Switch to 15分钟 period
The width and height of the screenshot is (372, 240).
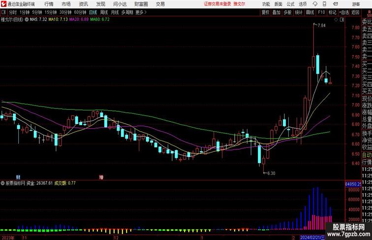(51, 12)
